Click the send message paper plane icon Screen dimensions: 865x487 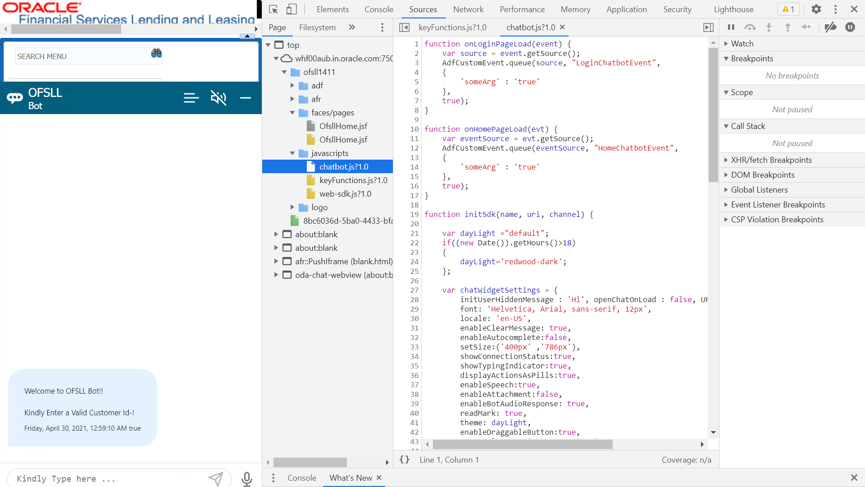[x=215, y=478]
